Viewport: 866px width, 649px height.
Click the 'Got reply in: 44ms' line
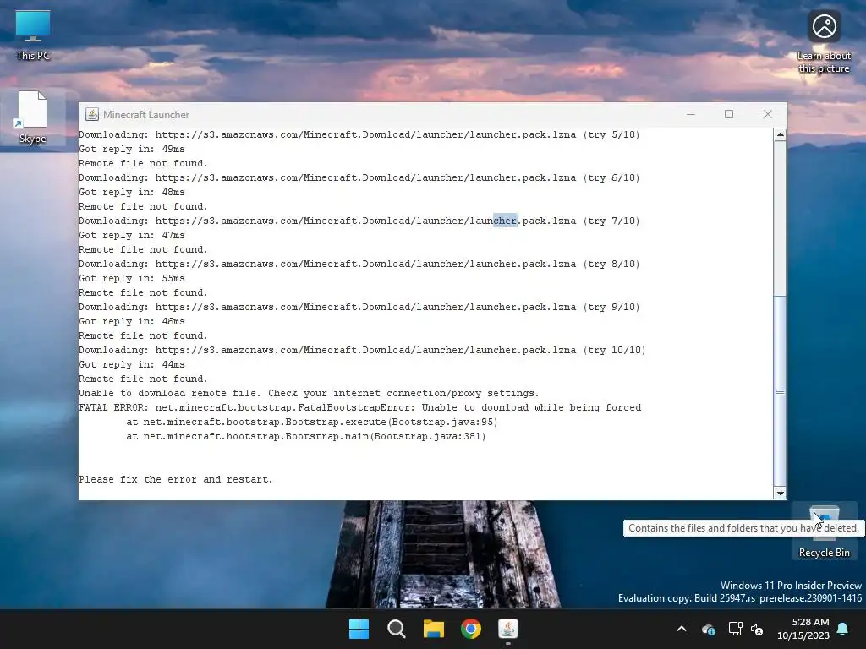pyautogui.click(x=131, y=365)
